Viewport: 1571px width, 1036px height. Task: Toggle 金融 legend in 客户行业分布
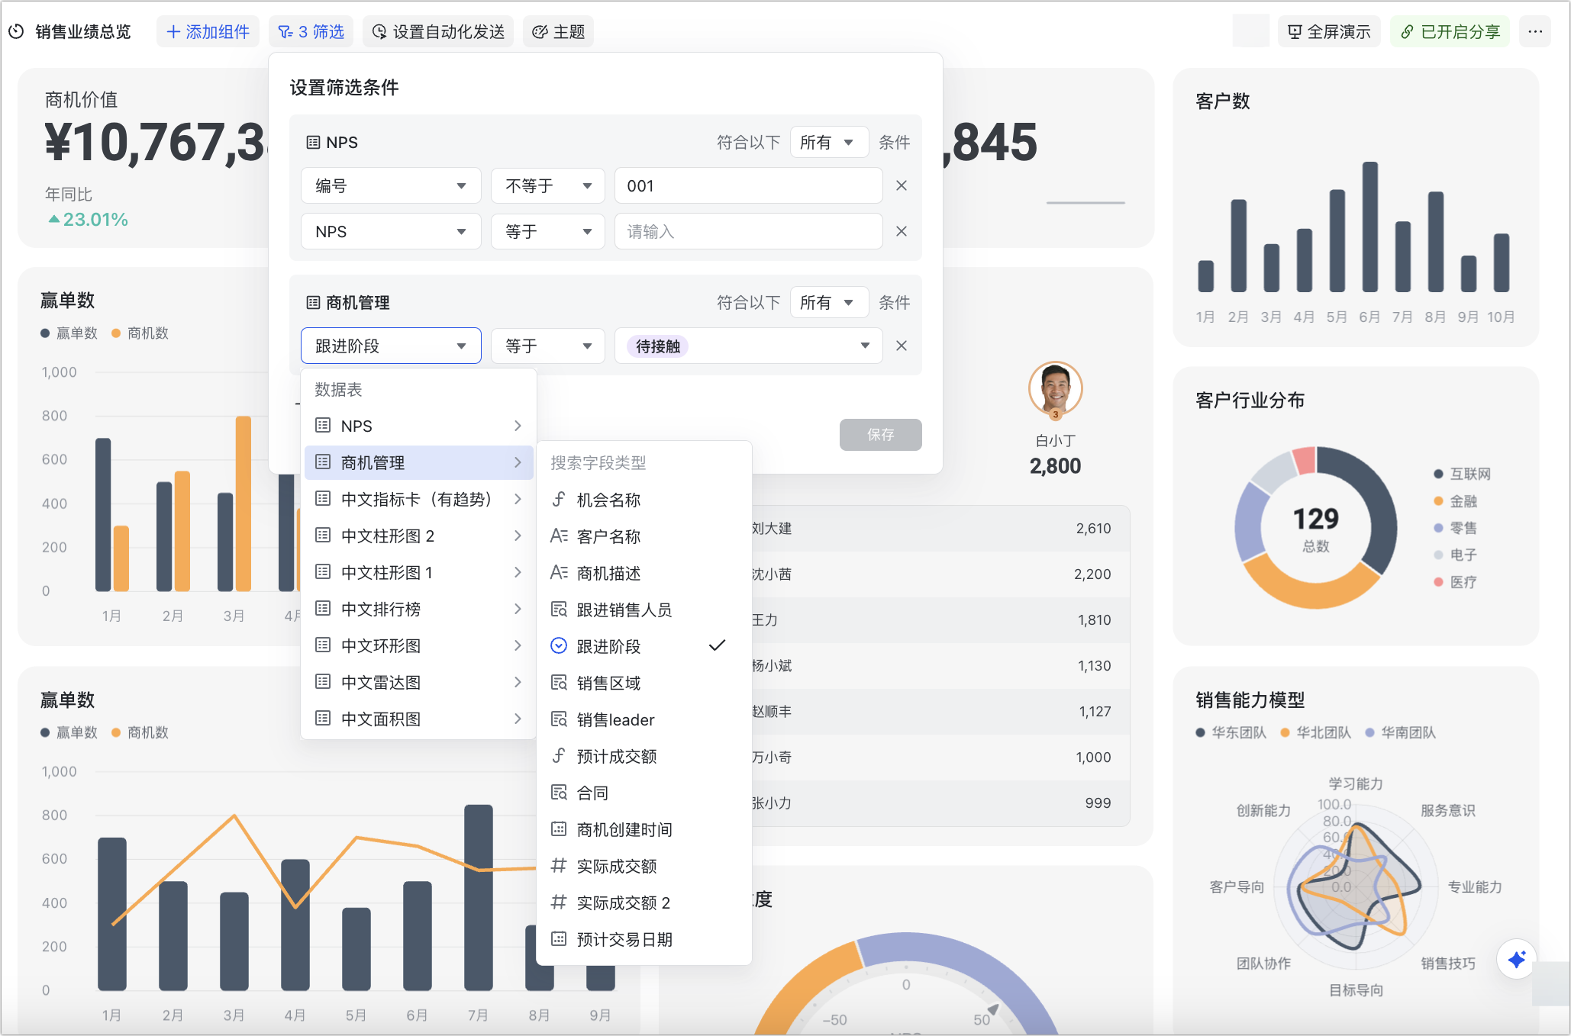click(x=1455, y=501)
